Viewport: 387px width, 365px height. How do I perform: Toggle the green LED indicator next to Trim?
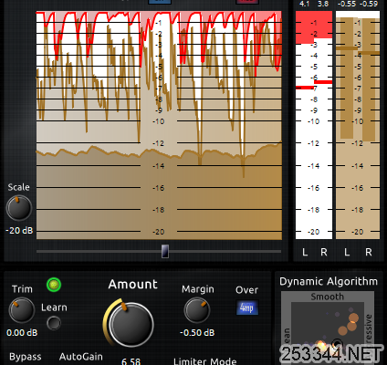(x=54, y=285)
